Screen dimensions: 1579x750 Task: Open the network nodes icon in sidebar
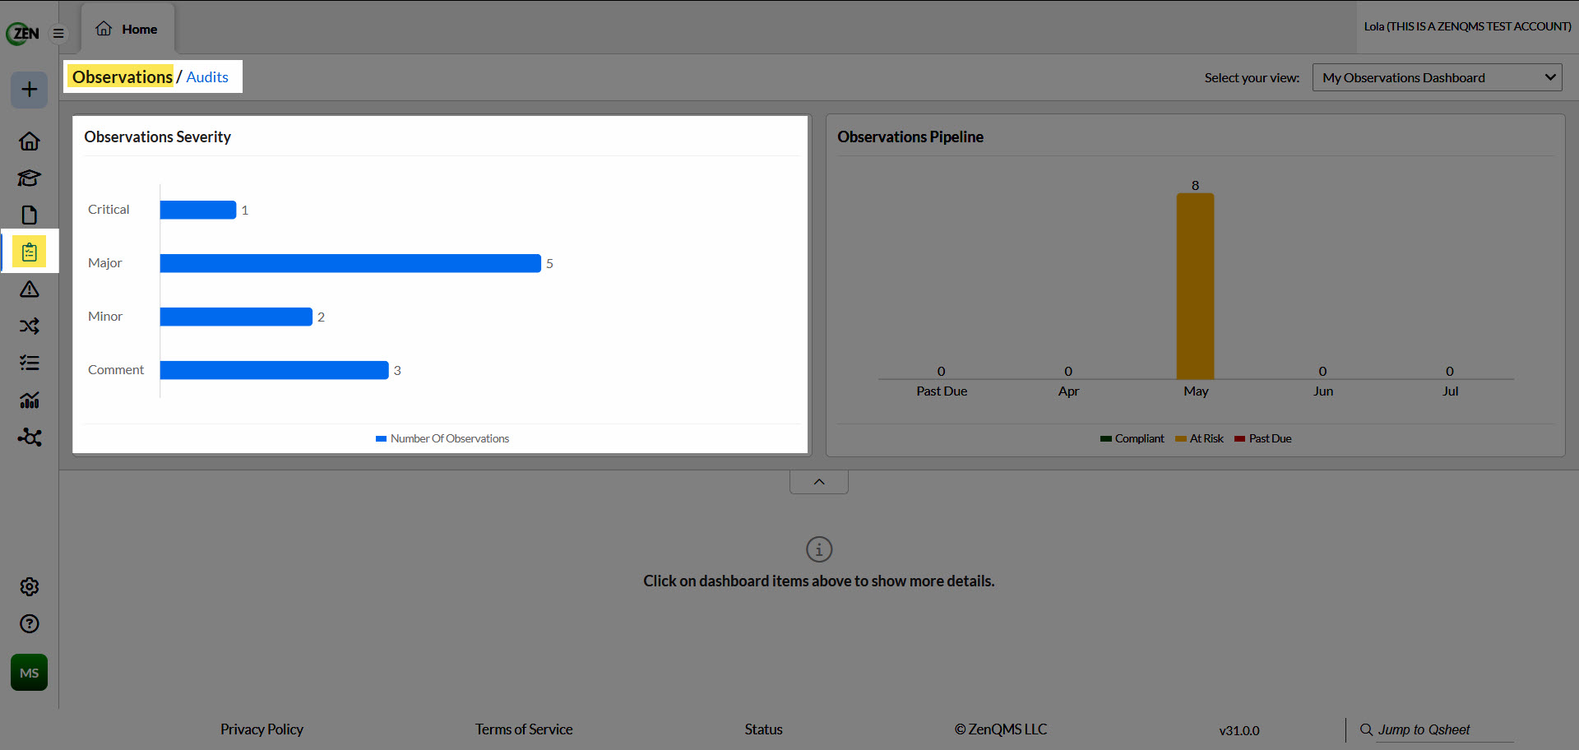[x=30, y=437]
